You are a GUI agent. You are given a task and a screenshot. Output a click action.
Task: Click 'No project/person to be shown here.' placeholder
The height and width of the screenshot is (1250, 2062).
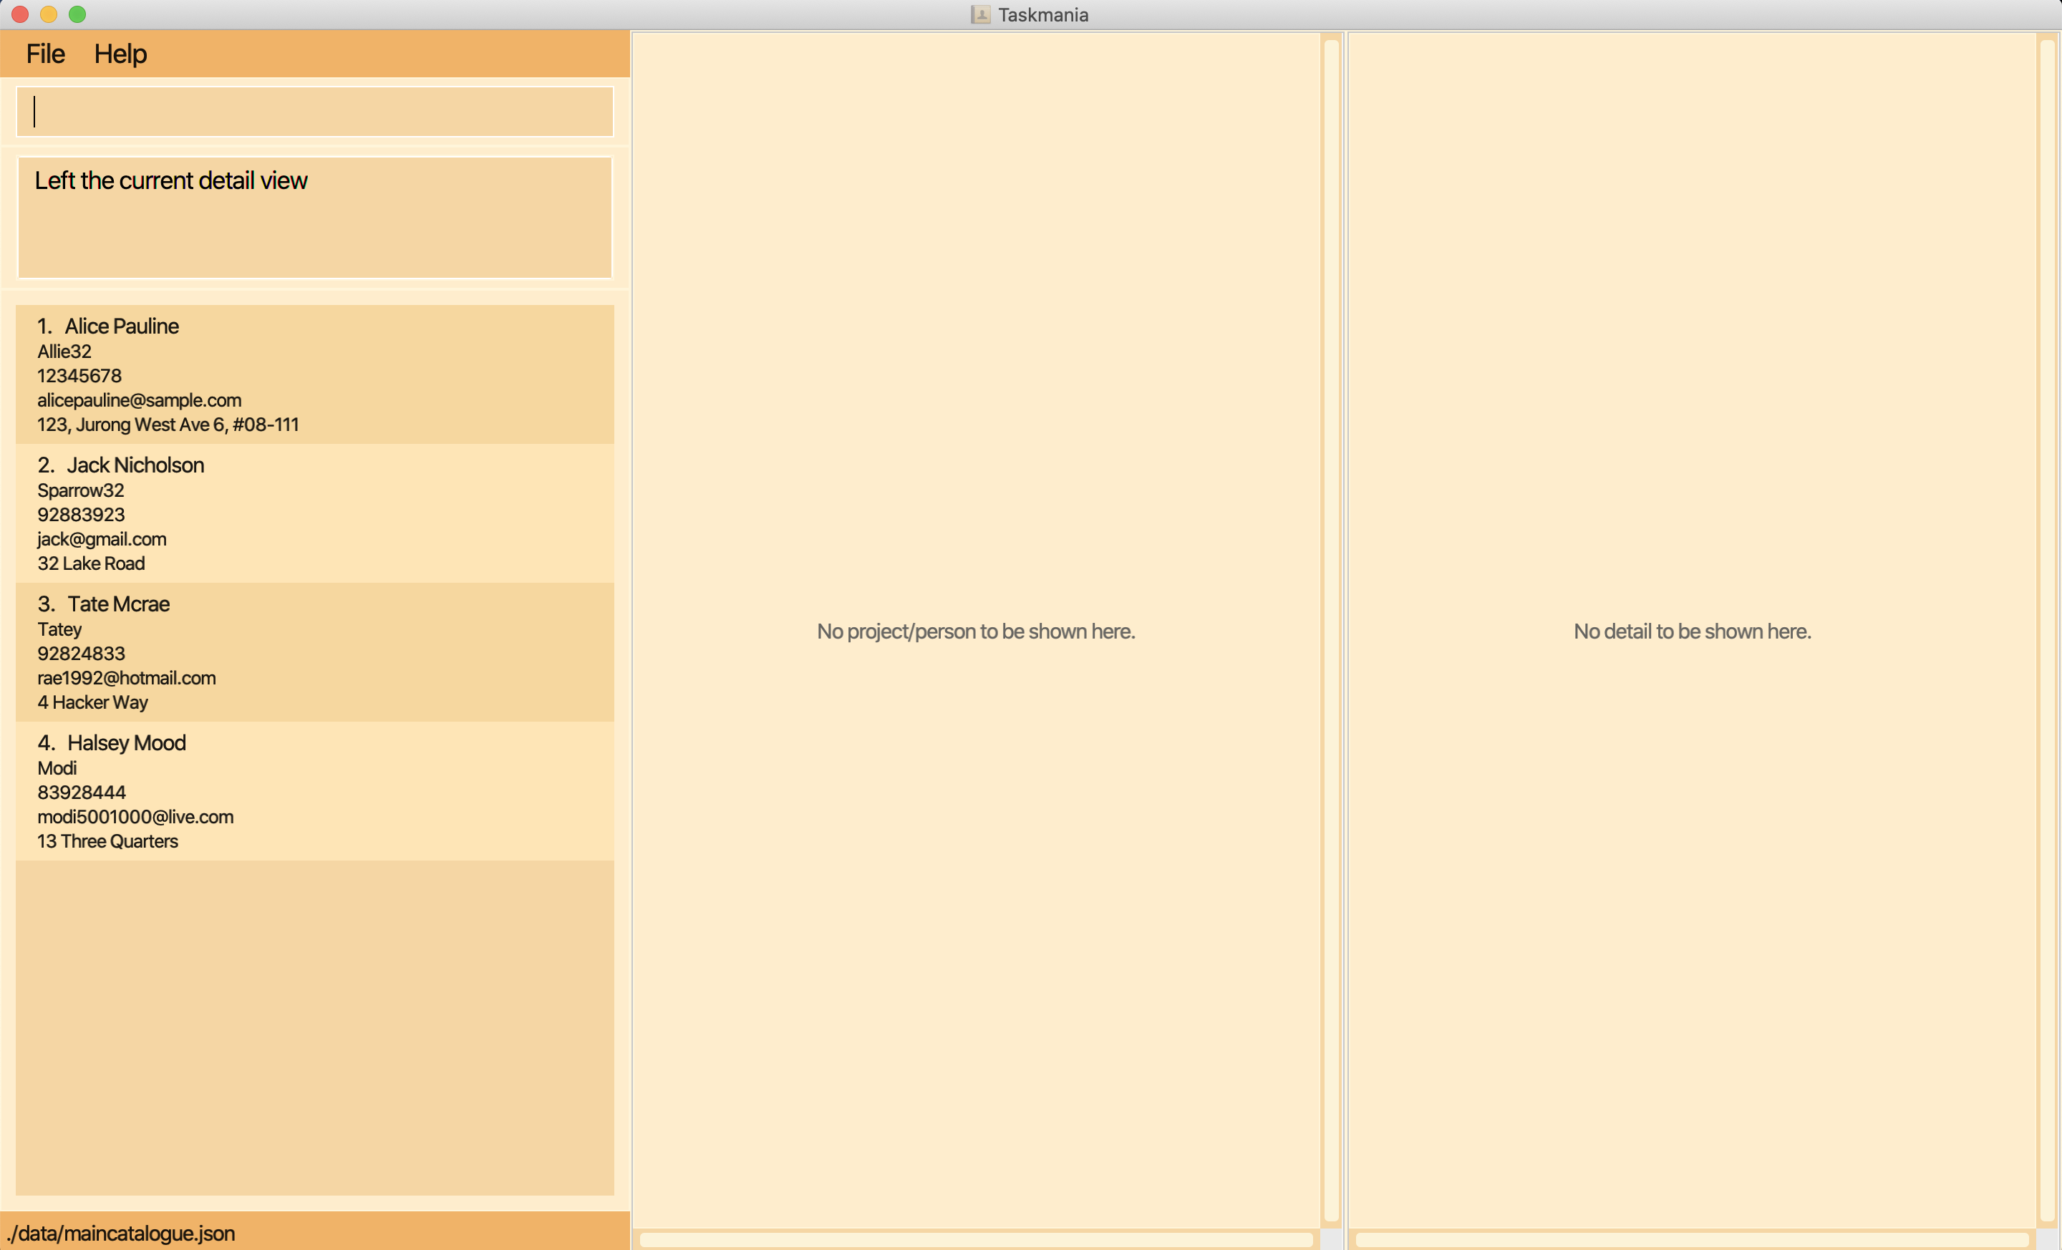pos(976,631)
